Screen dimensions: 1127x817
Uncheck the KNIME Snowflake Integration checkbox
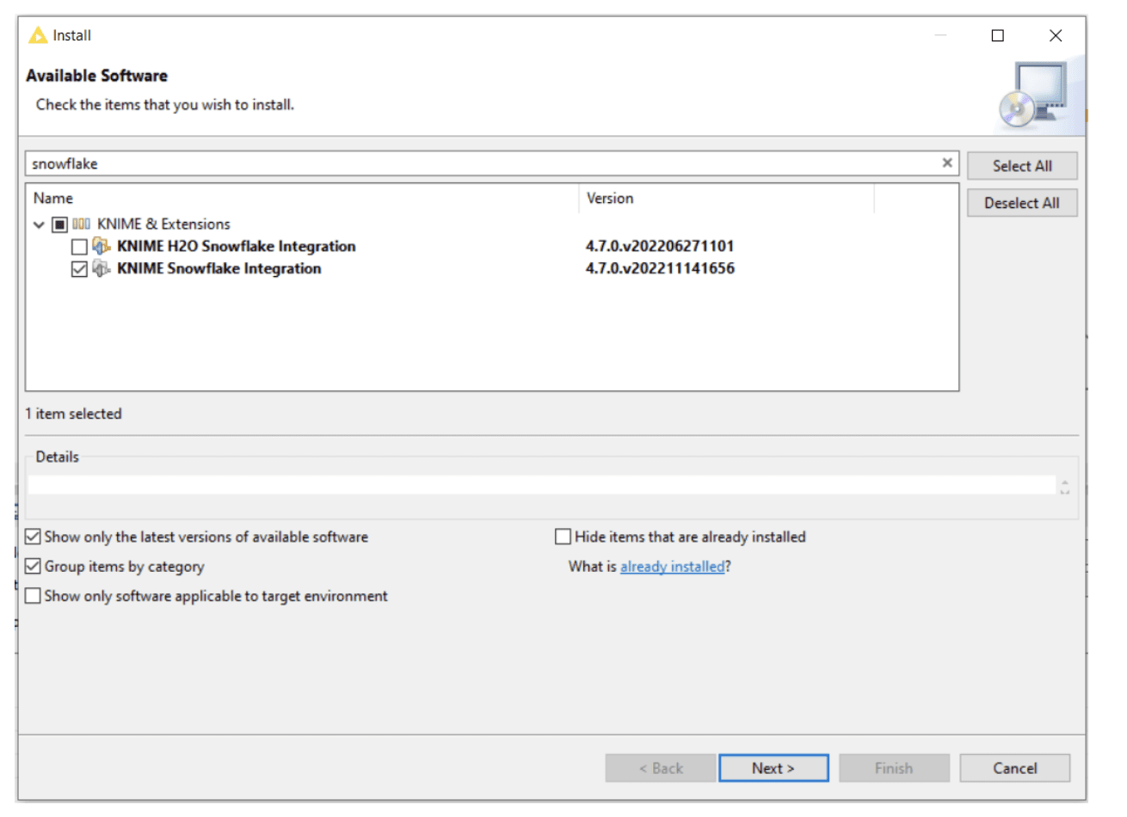(79, 269)
